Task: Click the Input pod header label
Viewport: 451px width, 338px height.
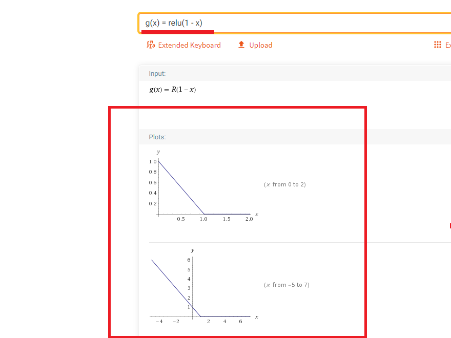Action: 157,74
